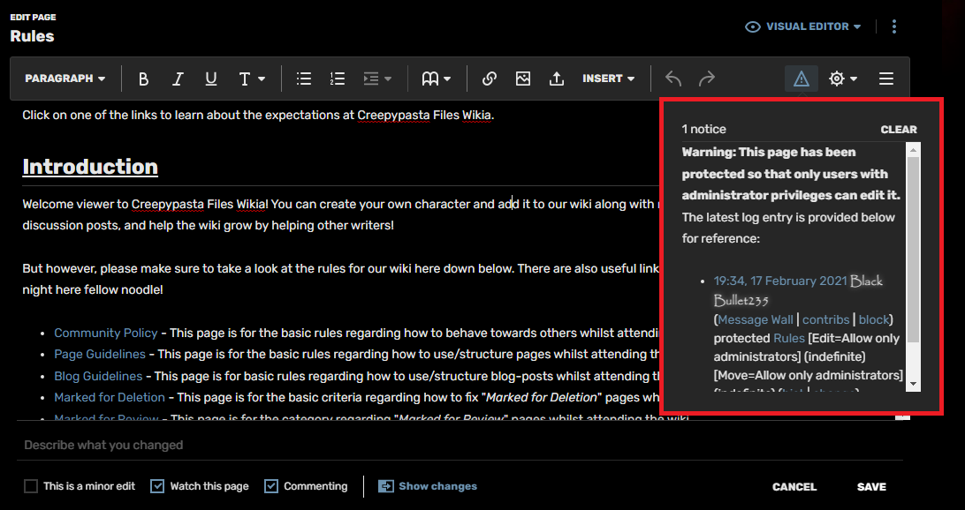Click notice panel scrollbar down arrow
This screenshot has height=510, width=965.
click(x=914, y=384)
